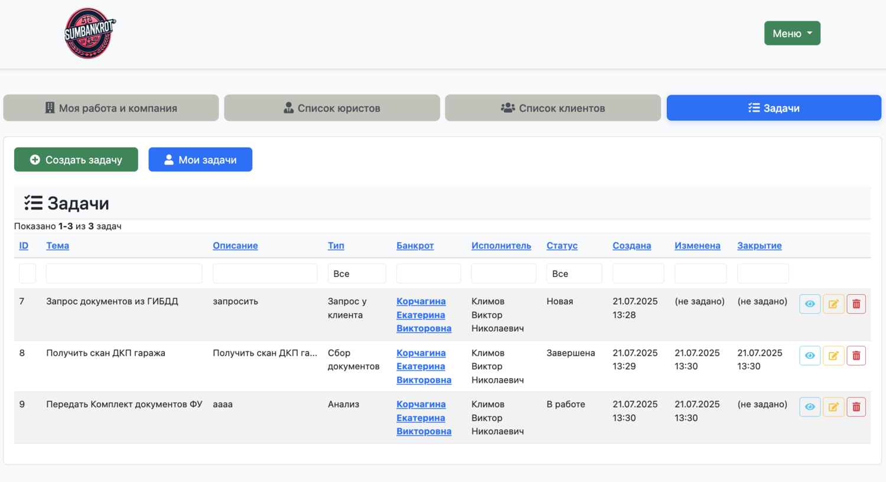Sort table by Тип column header
The height and width of the screenshot is (482, 886).
pyautogui.click(x=336, y=245)
